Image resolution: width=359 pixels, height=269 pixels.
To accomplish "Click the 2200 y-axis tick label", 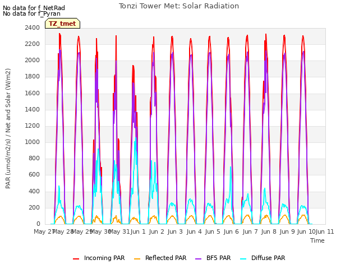I will tap(33, 44).
